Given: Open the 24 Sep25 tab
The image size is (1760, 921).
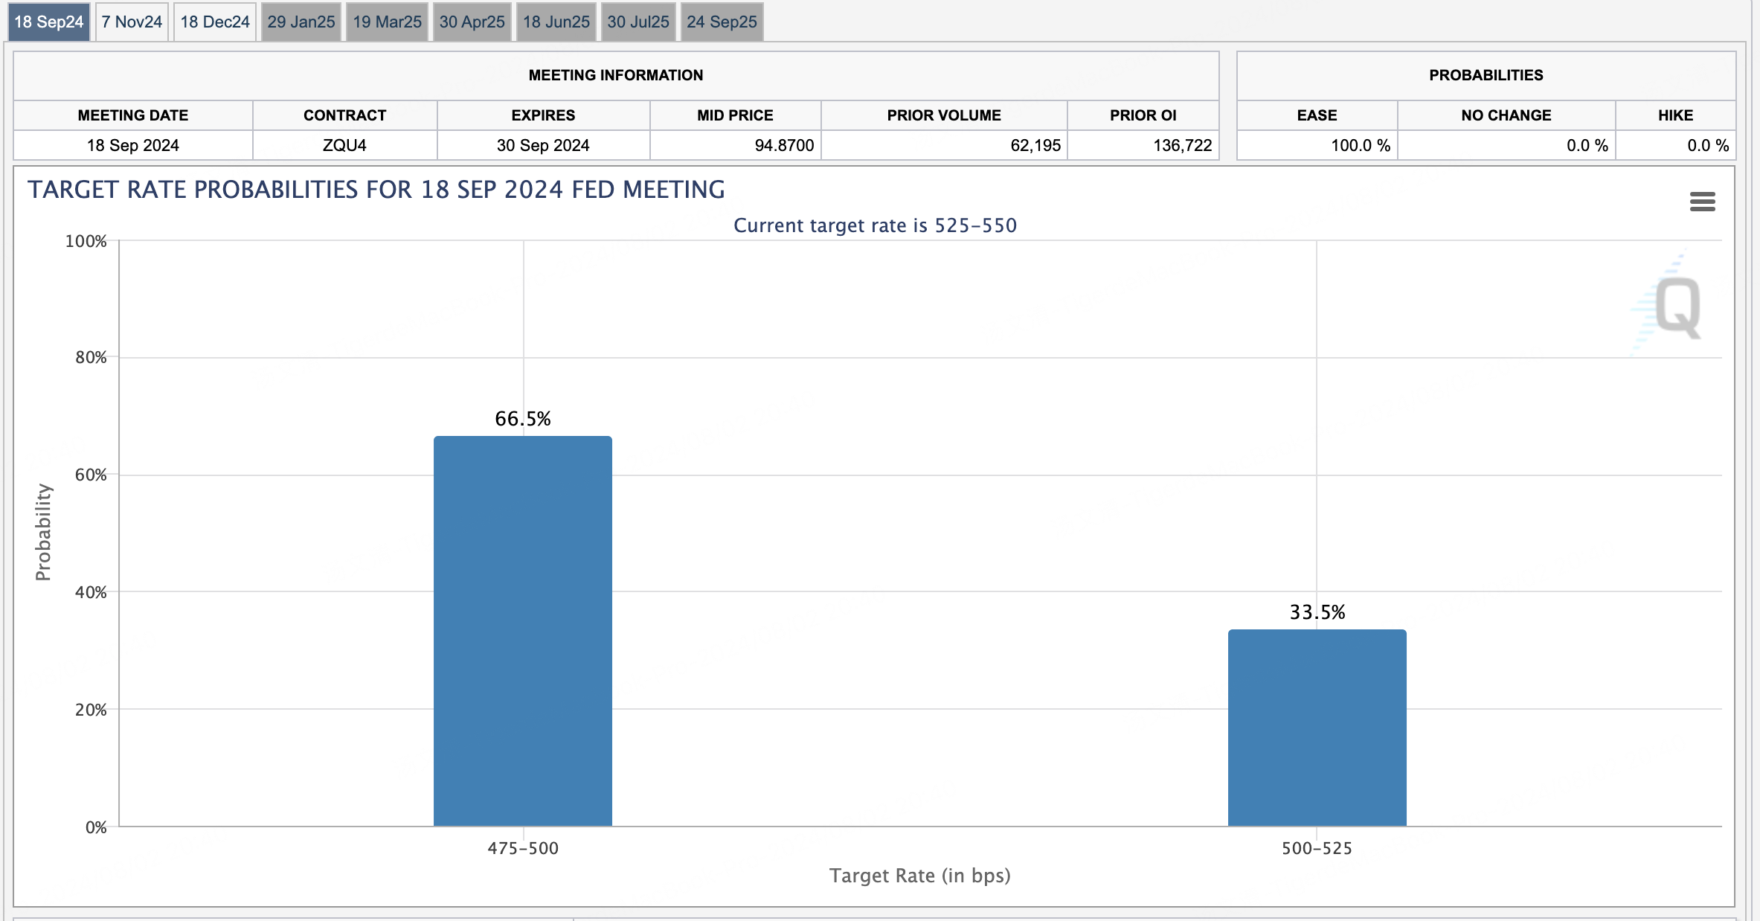Looking at the screenshot, I should pos(722,22).
